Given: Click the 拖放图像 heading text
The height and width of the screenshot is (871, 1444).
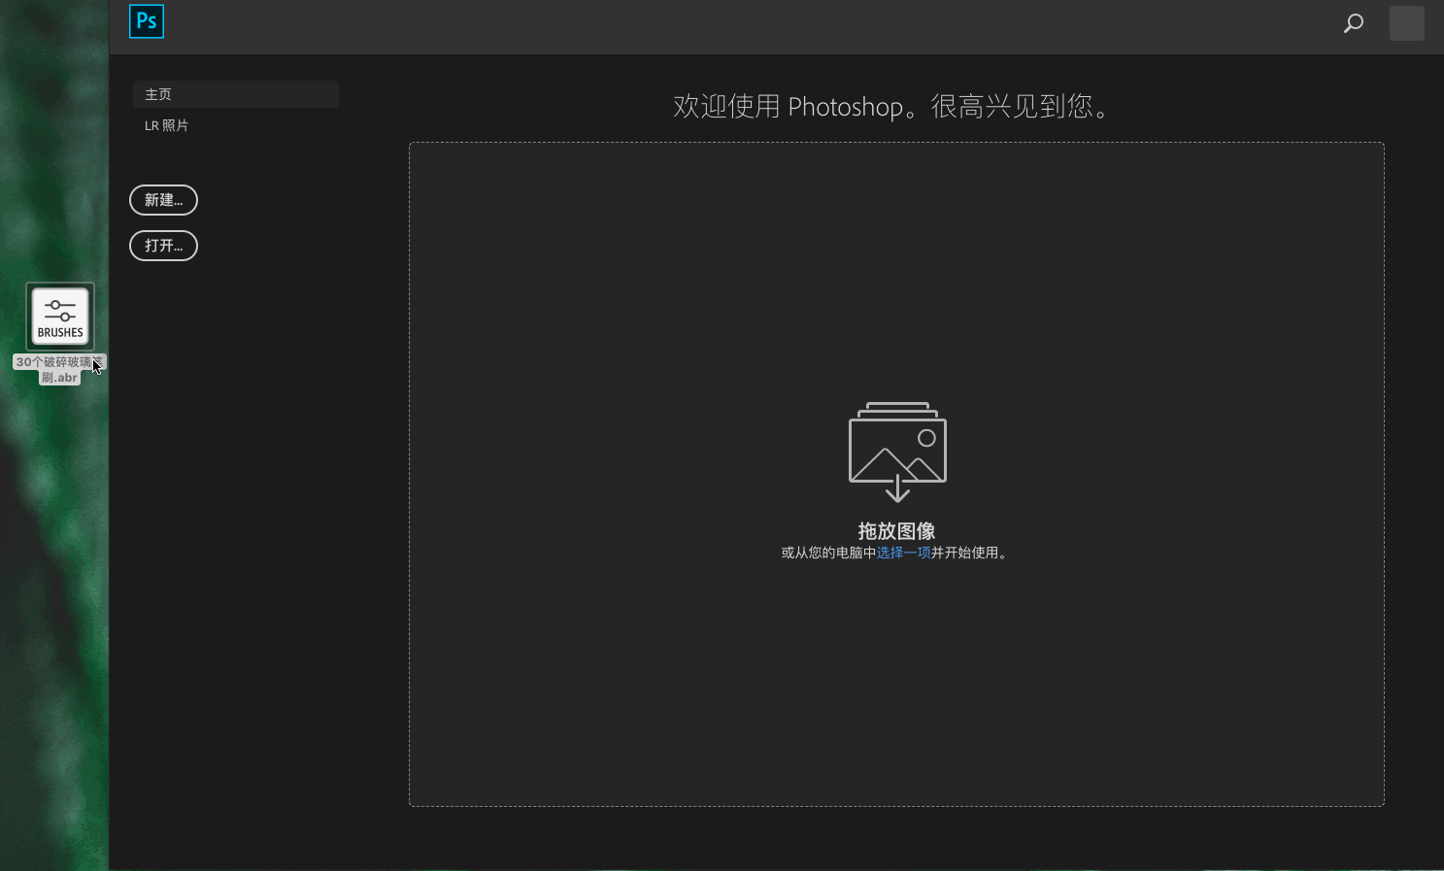Looking at the screenshot, I should click(896, 531).
